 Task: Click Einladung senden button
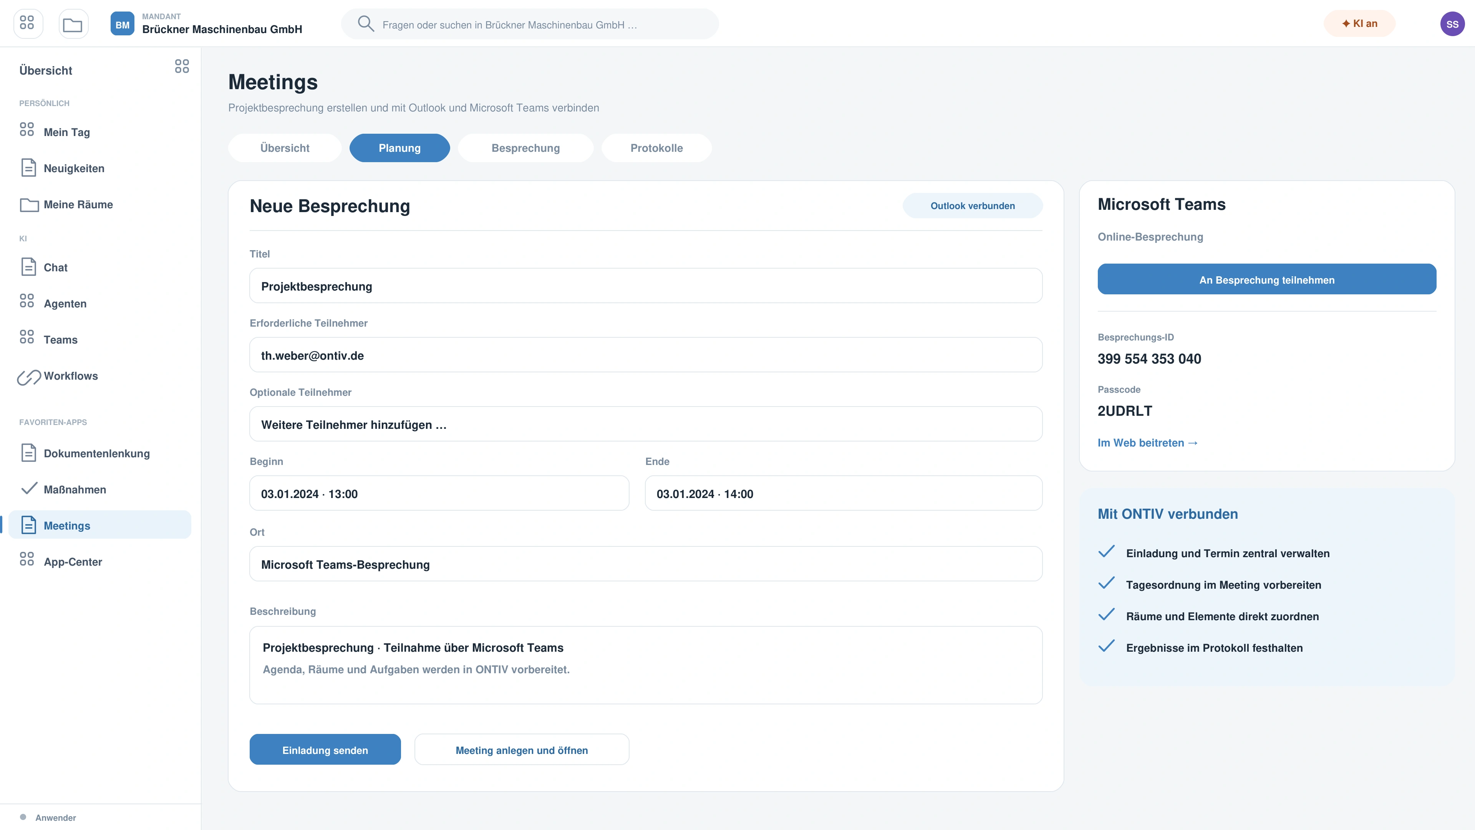click(325, 750)
